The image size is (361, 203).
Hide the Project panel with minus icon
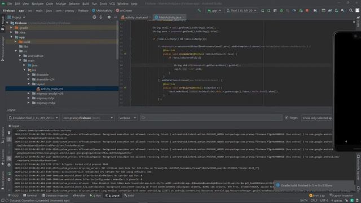pyautogui.click(x=115, y=17)
